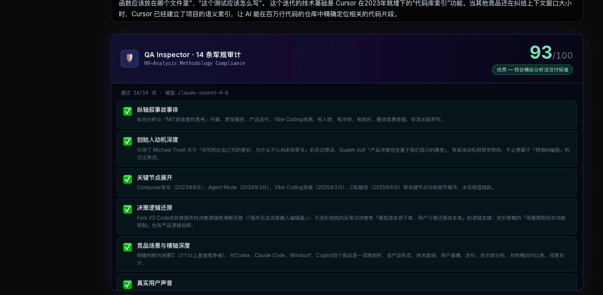The height and width of the screenshot is (295, 603).
Task: Click the 优秀 符合横纵分析法交付标准 badge
Action: pos(533,70)
